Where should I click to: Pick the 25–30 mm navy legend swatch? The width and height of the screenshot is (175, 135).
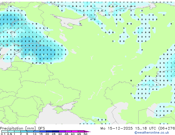(x=55, y=131)
